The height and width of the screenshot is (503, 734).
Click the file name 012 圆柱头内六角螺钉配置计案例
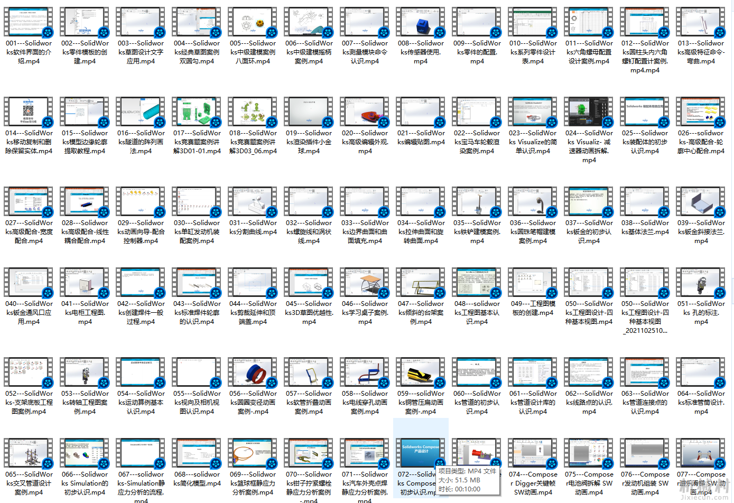coord(645,57)
